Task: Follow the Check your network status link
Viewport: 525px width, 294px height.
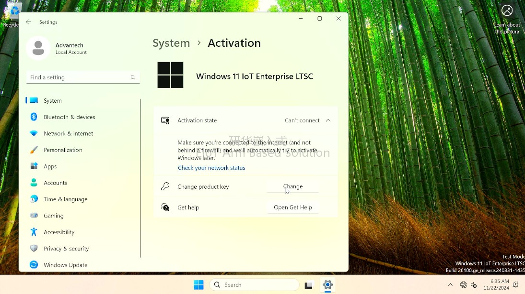Action: tap(211, 167)
